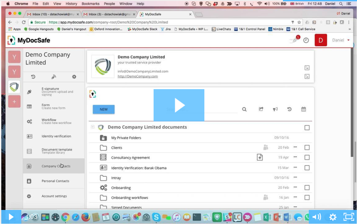The height and width of the screenshot is (224, 357).
Task: Check the Onboarding workflows checkbox
Action: click(307, 197)
